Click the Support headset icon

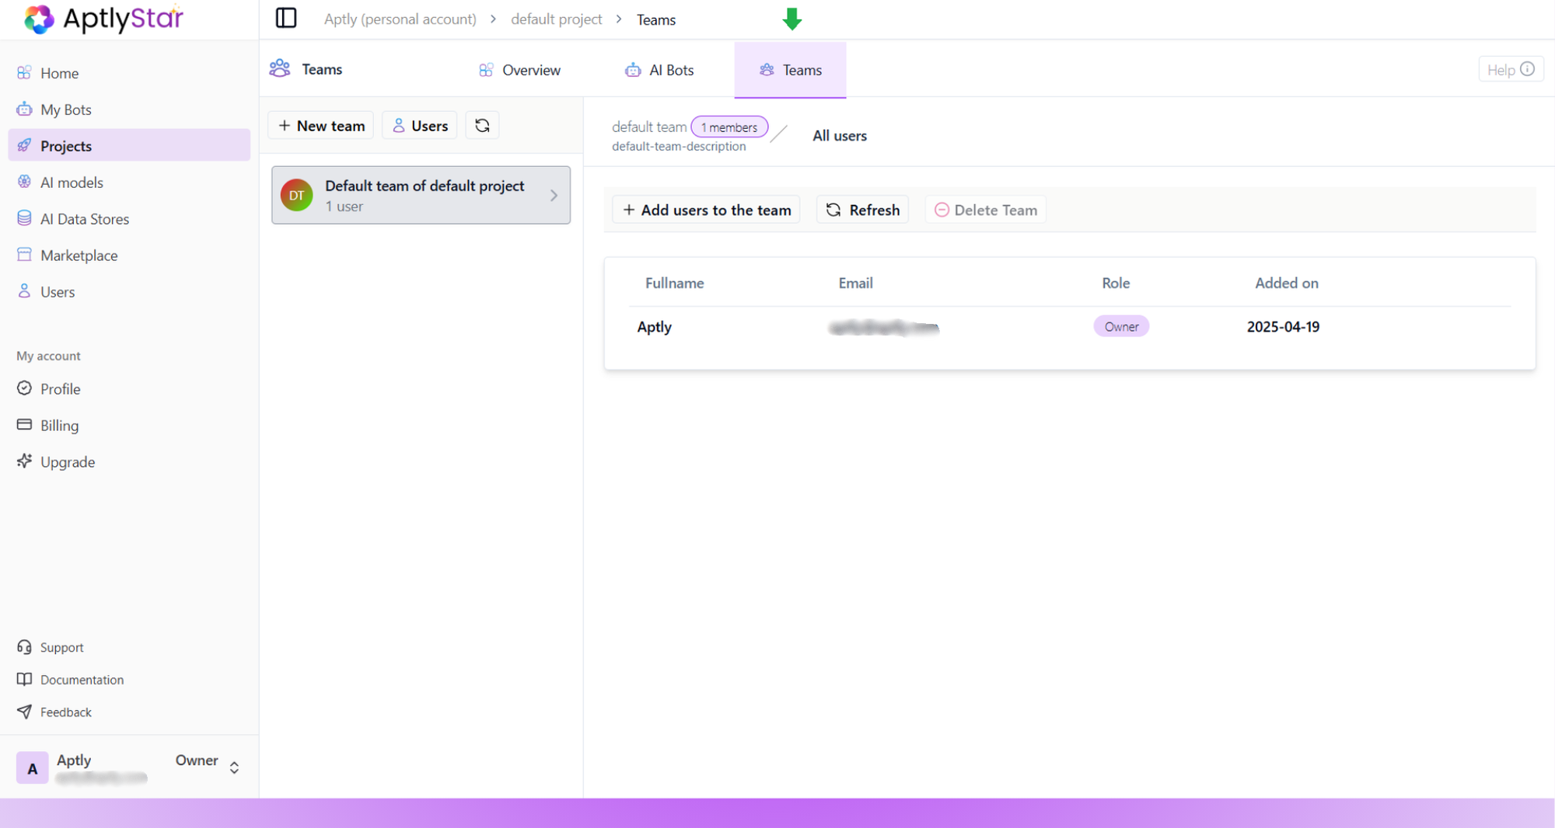pos(24,647)
